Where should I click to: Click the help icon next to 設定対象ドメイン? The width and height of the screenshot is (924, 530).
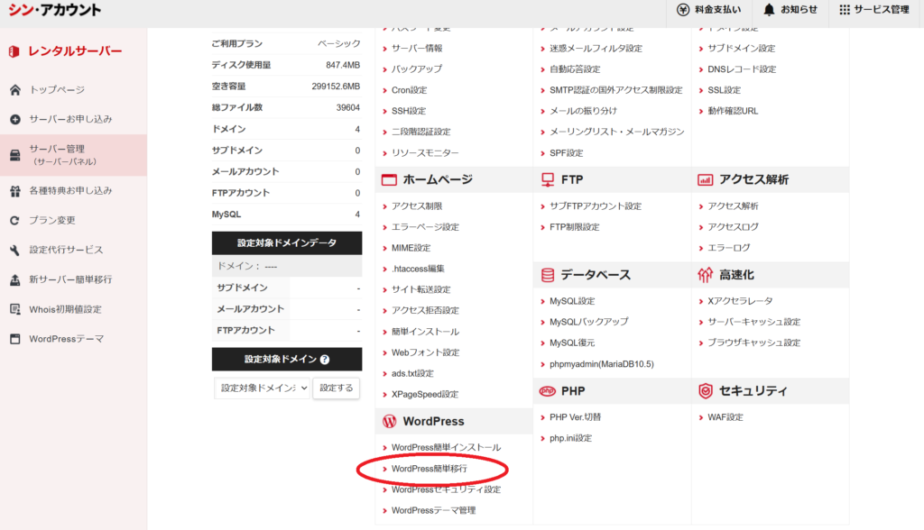[x=325, y=360]
